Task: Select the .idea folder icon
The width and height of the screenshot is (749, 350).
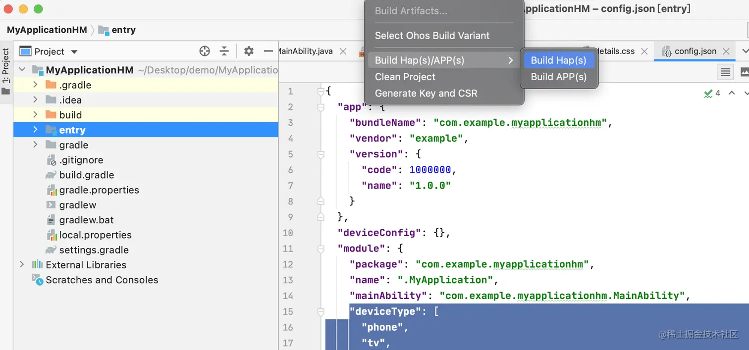Action: coord(51,100)
